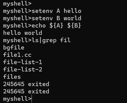Click the file-list-1 output entry

23,62
